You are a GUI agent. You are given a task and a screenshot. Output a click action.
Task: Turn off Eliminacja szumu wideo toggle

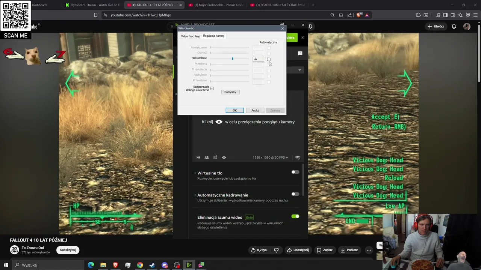pos(295,216)
